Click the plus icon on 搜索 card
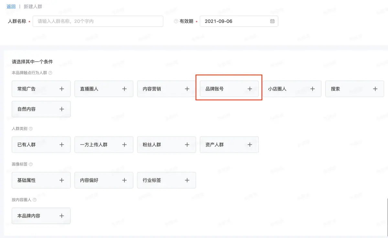 375,89
